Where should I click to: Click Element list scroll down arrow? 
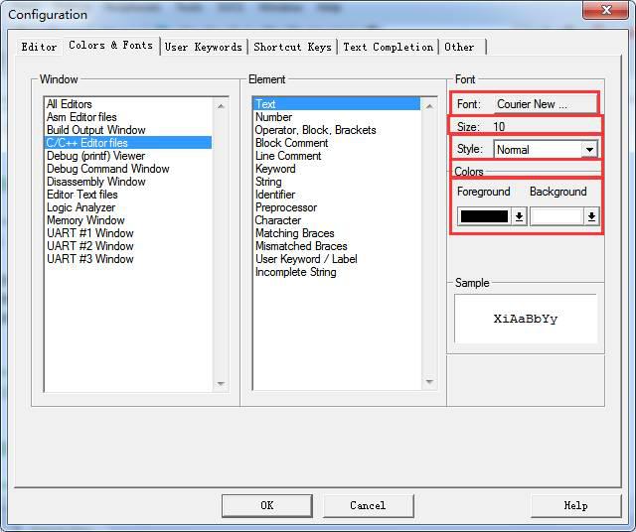429,382
